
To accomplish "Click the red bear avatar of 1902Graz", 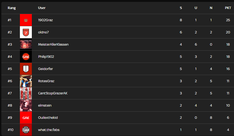I will point(26,20).
